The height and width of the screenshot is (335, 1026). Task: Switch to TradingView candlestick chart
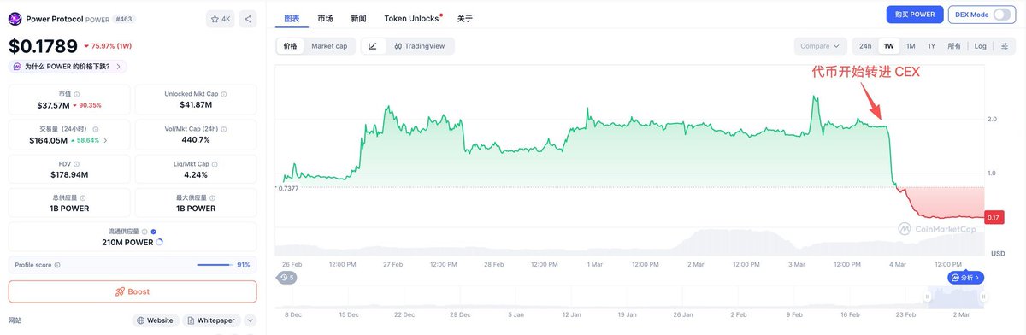[x=419, y=46]
